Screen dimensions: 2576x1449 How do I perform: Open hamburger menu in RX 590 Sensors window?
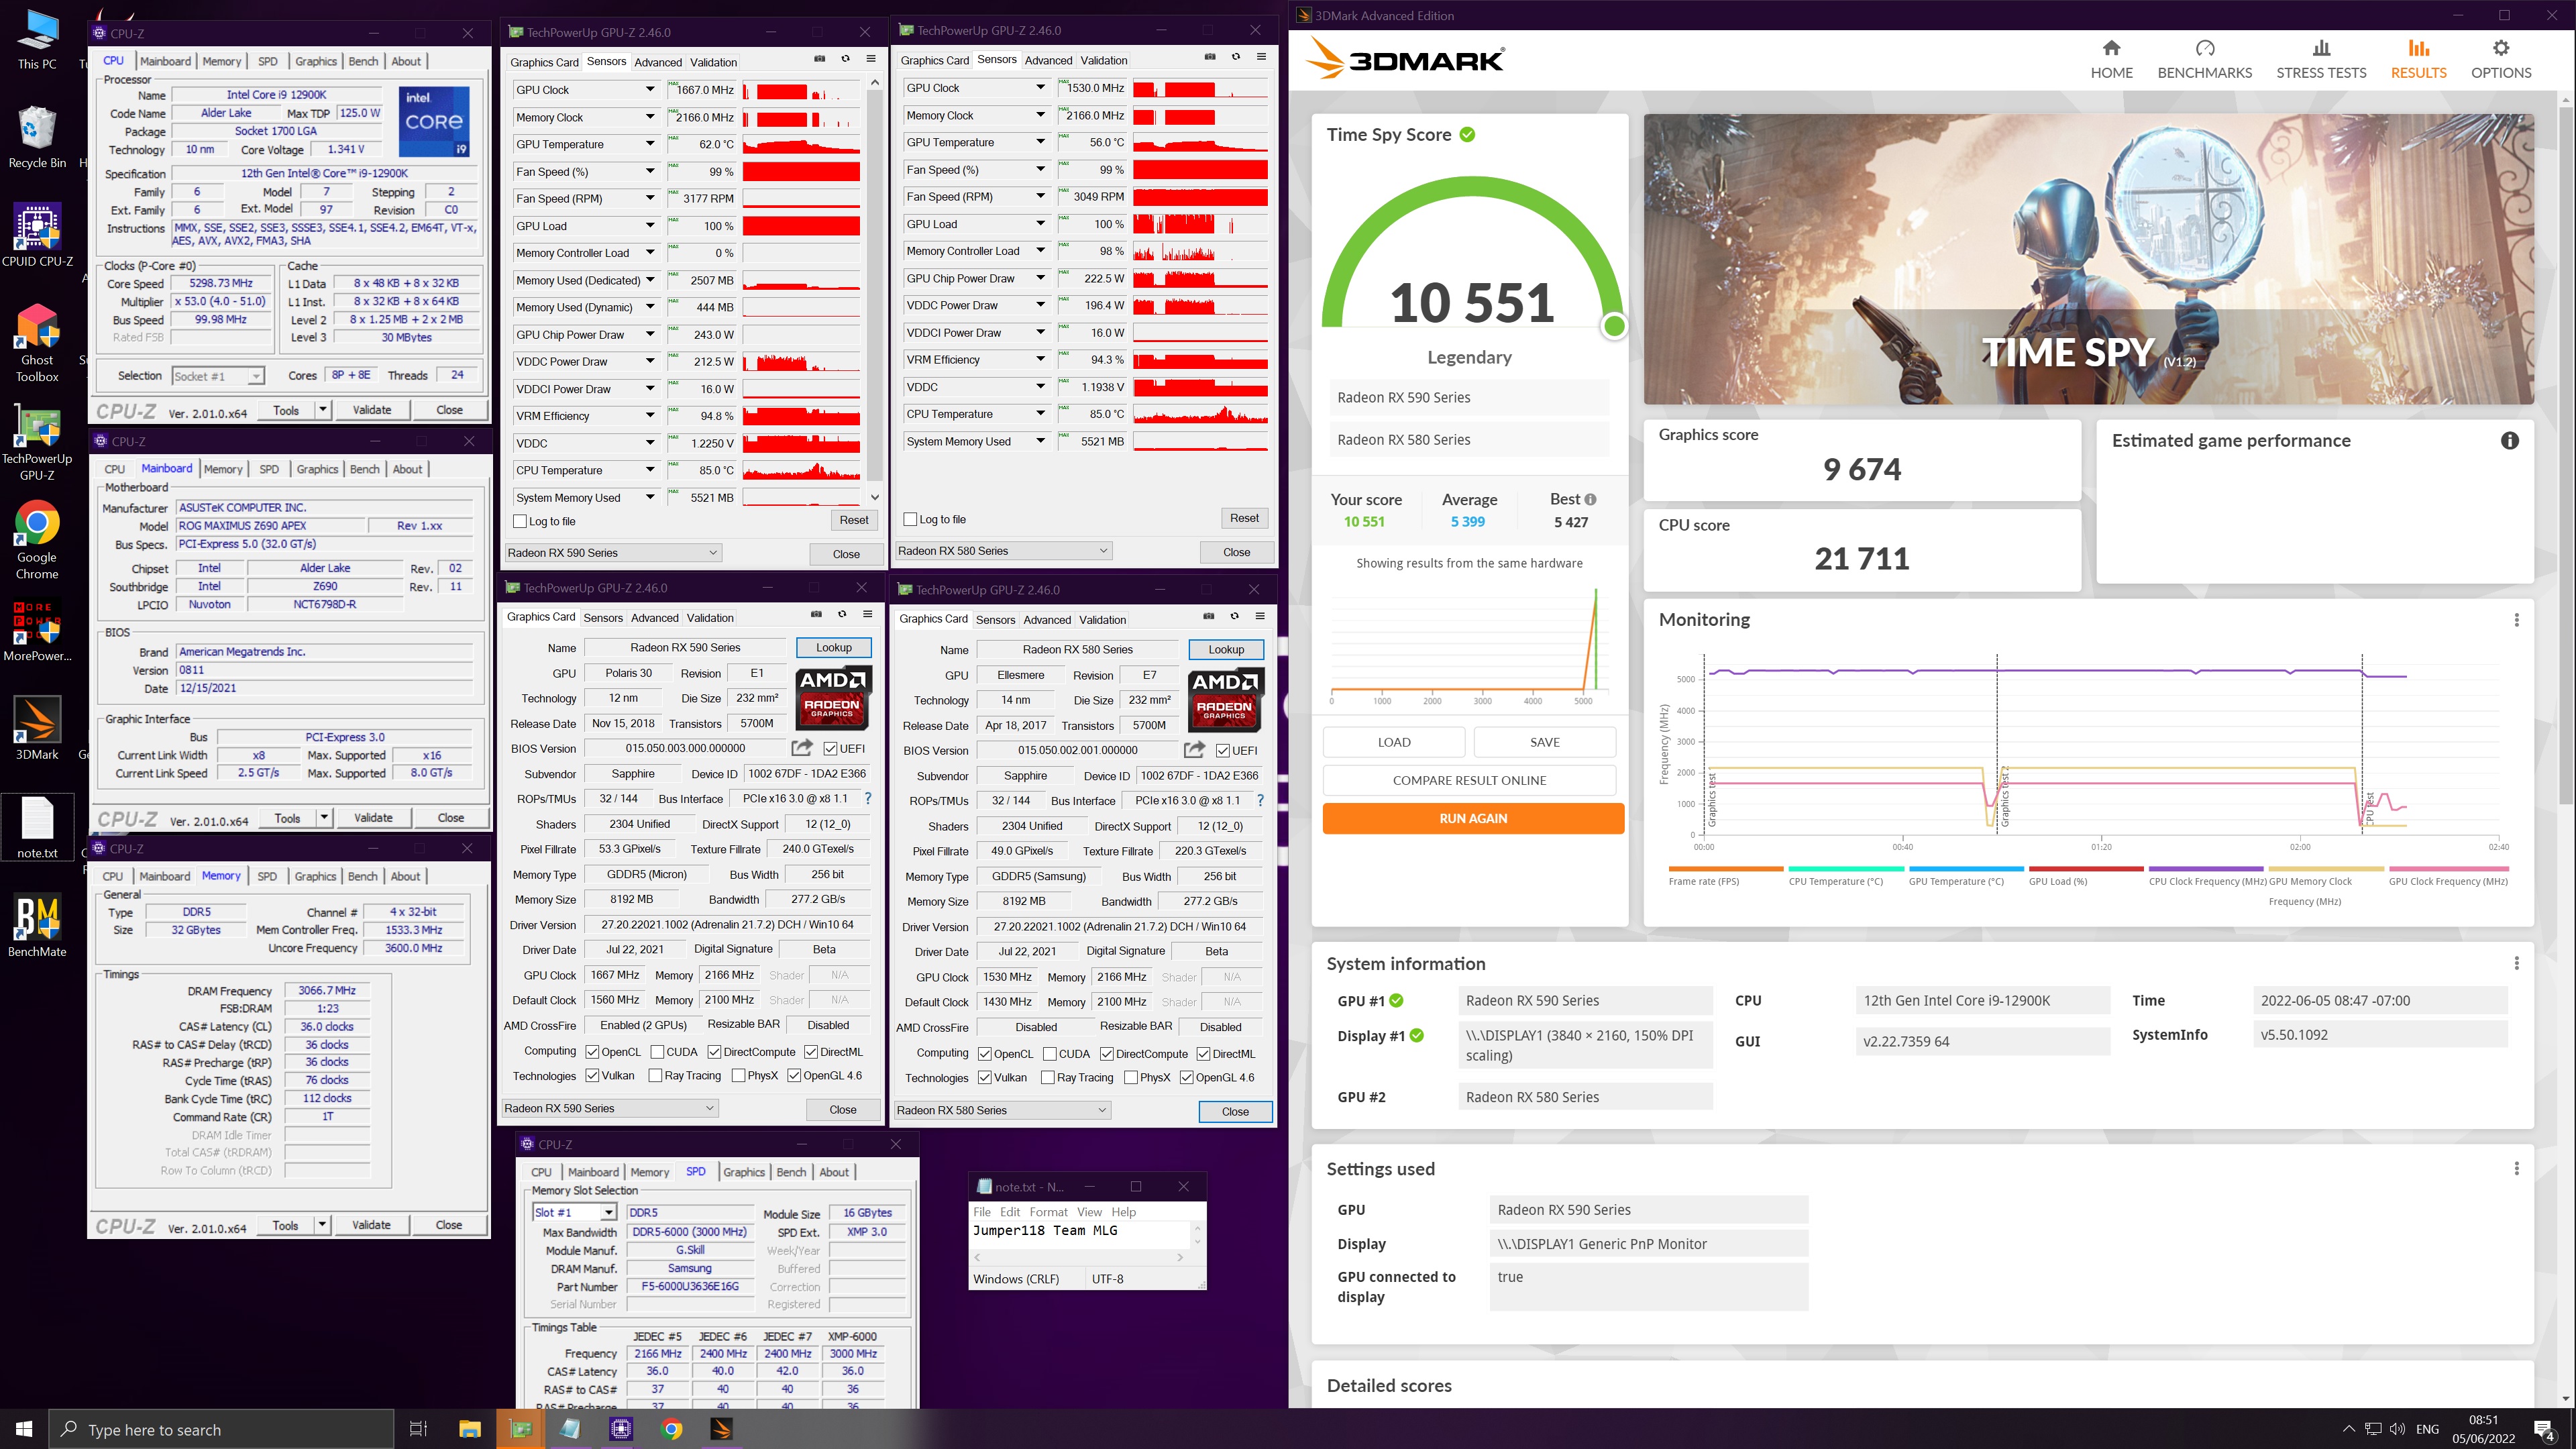click(871, 59)
